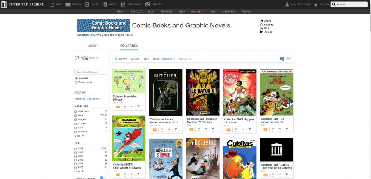Open the Internet Archive home logo

pos(4,4)
